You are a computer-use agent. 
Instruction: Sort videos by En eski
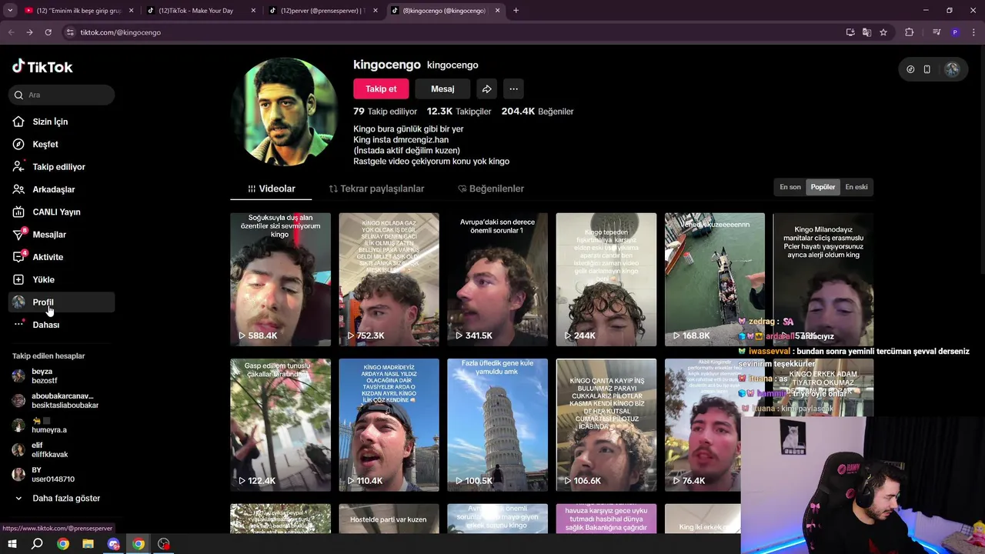856,187
